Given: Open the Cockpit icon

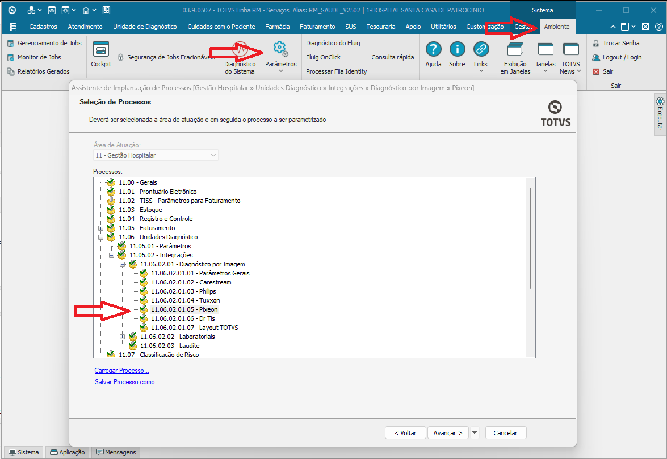Looking at the screenshot, I should click(101, 49).
